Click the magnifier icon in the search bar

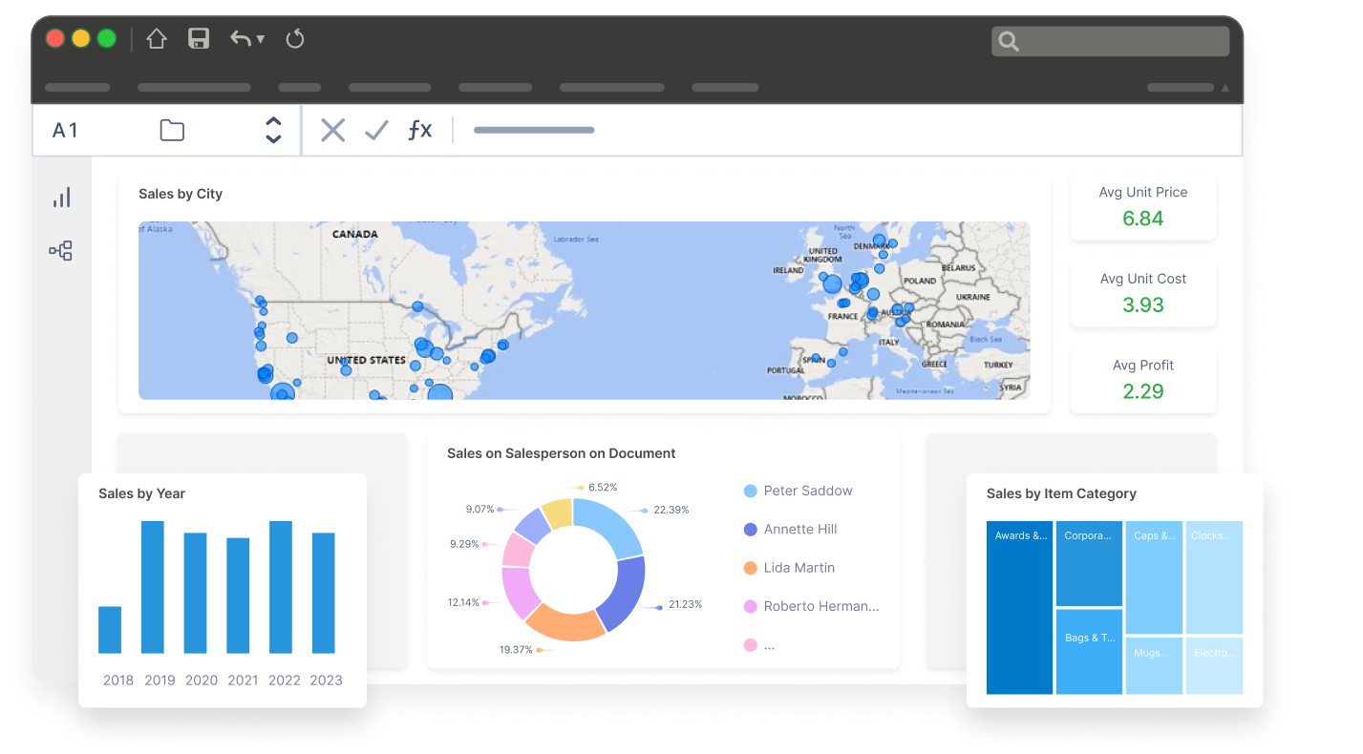tap(1009, 41)
